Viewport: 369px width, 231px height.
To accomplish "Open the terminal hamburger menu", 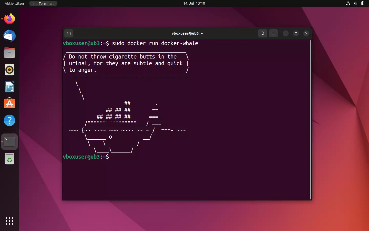I will (x=273, y=33).
